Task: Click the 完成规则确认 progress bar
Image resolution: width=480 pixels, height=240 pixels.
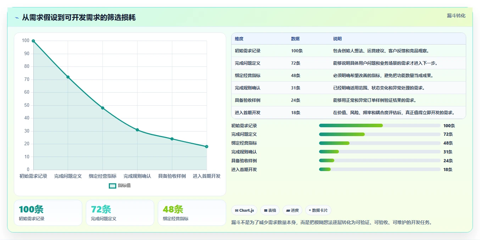Action: [380, 152]
